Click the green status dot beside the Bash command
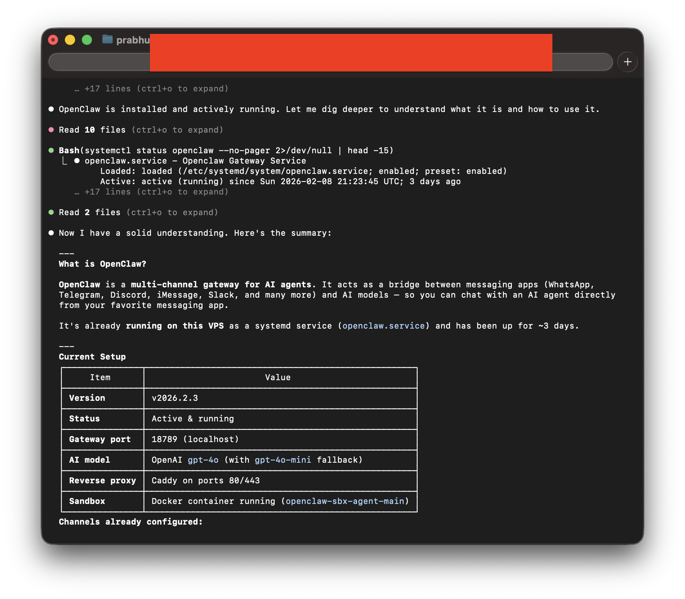This screenshot has width=685, height=599. pos(51,150)
